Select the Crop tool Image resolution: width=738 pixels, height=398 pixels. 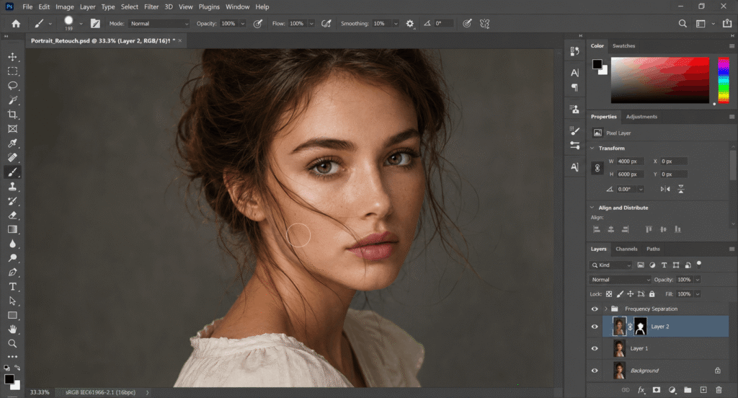[13, 115]
